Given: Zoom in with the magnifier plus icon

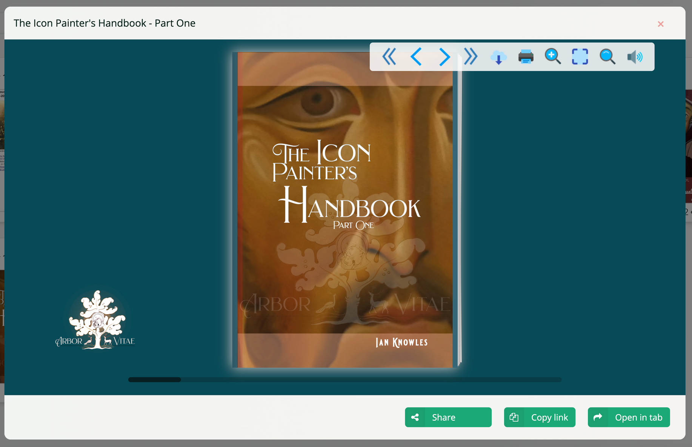Looking at the screenshot, I should tap(553, 57).
